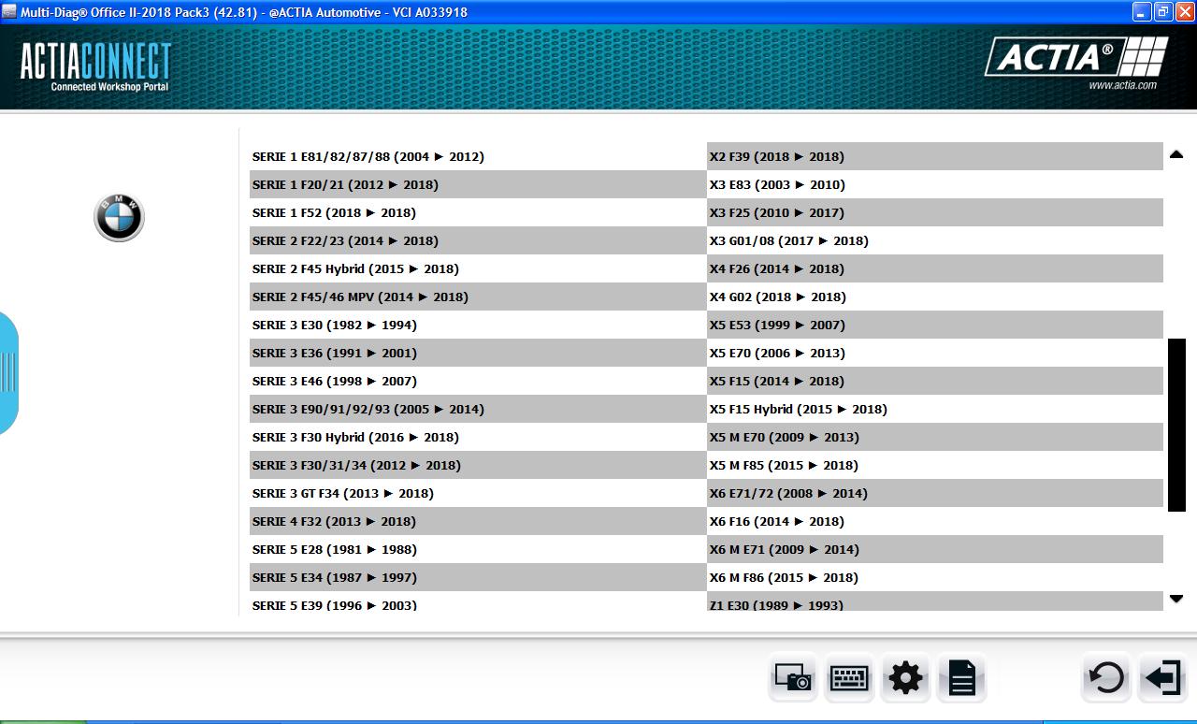This screenshot has height=724, width=1197.
Task: Select SERIE 2 F45/46 MPV (2014-2018)
Action: 478,297
